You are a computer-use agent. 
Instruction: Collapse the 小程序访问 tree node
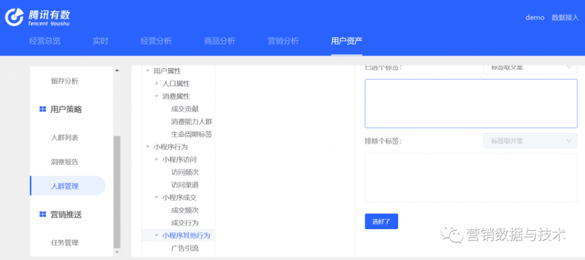[157, 160]
